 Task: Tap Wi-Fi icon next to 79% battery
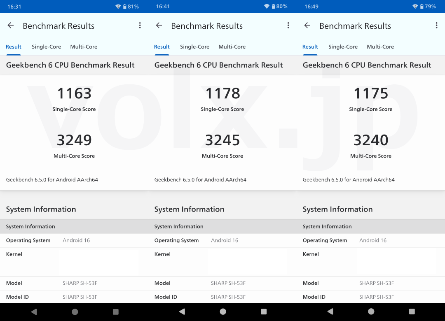(415, 7)
